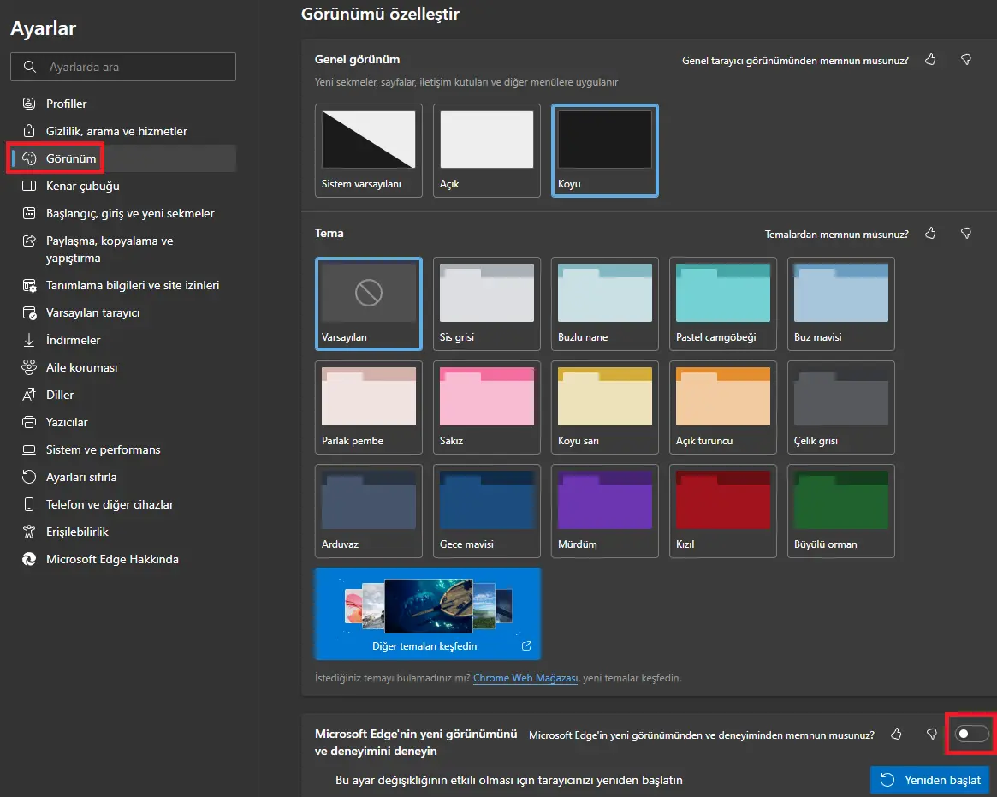This screenshot has height=797, width=997.
Task: Apply the Buzlu nane theme
Action: point(605,303)
